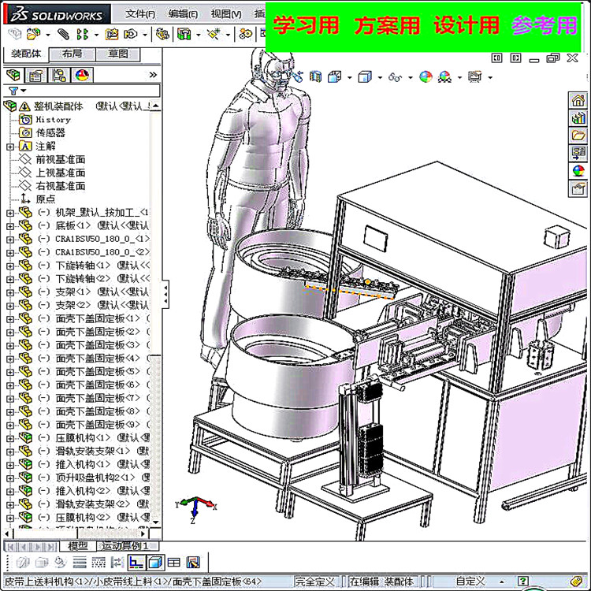Open the DisplayManager color ball tab
Image resolution: width=591 pixels, height=591 pixels.
pyautogui.click(x=82, y=75)
